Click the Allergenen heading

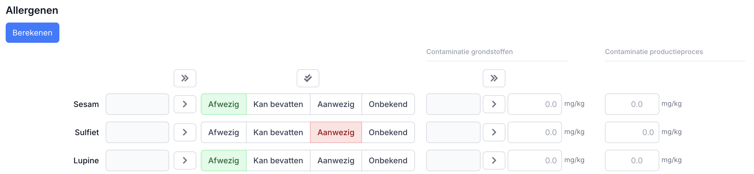32,10
